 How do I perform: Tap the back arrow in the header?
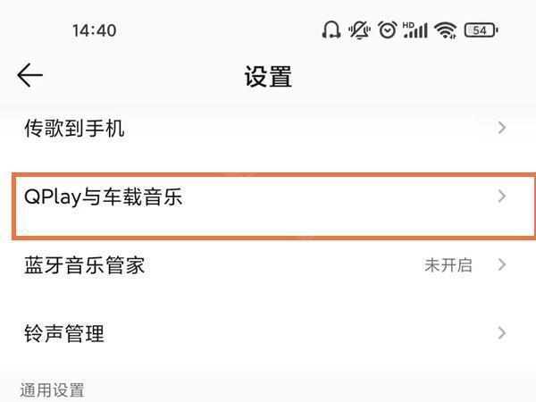coord(29,76)
